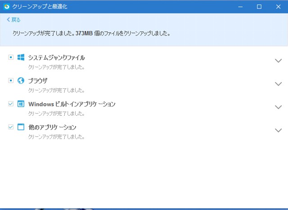Click the app logo icon in title bar
Viewport: 288px width, 210px height.
click(7, 7)
